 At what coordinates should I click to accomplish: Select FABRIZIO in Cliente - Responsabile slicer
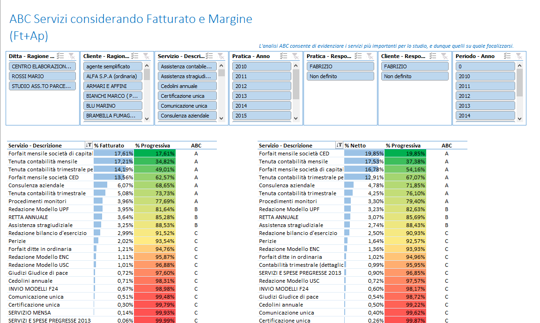tap(410, 66)
